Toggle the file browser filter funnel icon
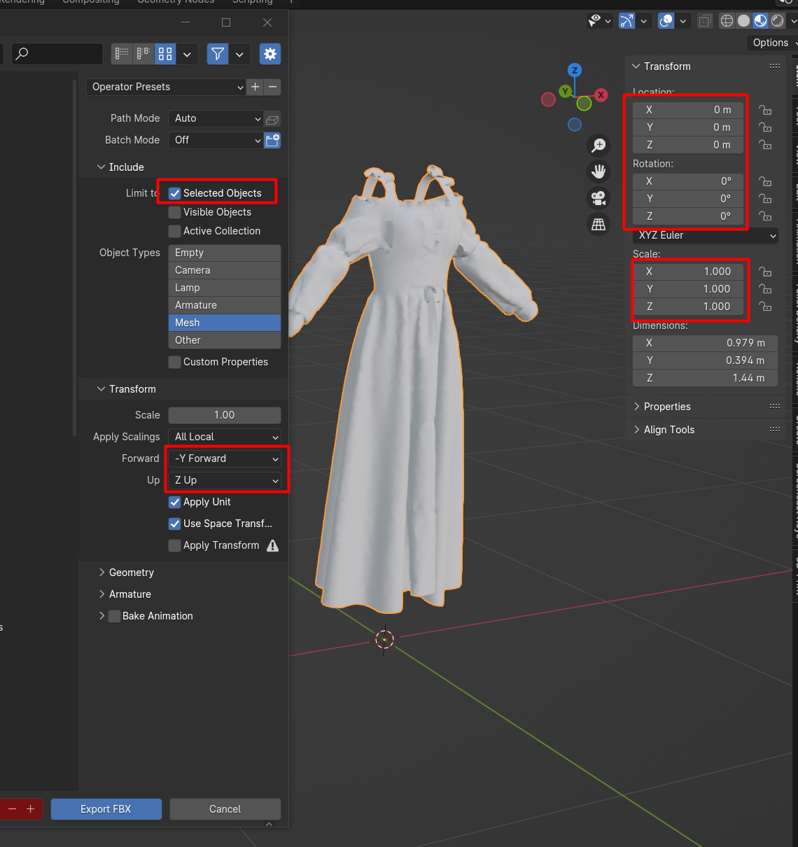Image resolution: width=798 pixels, height=847 pixels. pyautogui.click(x=218, y=54)
